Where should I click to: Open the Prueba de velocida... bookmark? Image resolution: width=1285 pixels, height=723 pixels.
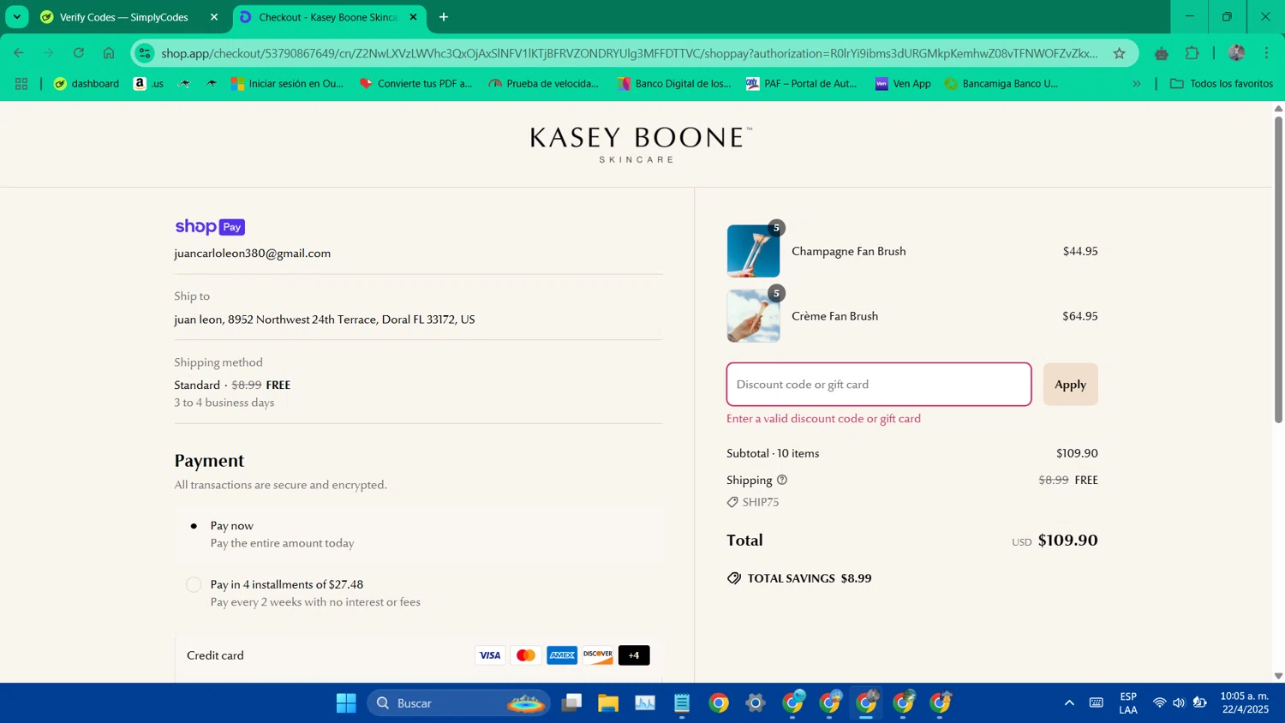[543, 84]
